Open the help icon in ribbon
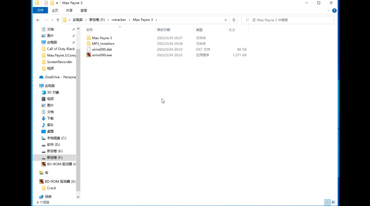The width and height of the screenshot is (370, 206). tap(334, 10)
